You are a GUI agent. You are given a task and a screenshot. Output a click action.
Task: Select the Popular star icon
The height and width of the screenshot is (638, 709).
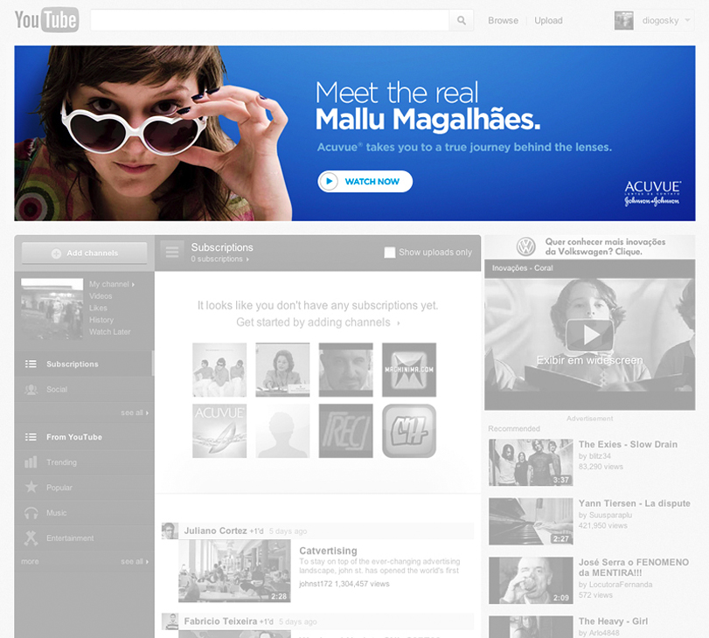click(x=31, y=487)
